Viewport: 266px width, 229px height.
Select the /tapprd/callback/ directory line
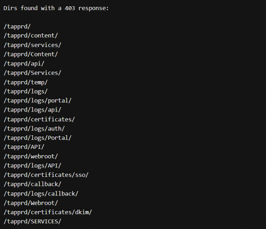click(x=32, y=184)
